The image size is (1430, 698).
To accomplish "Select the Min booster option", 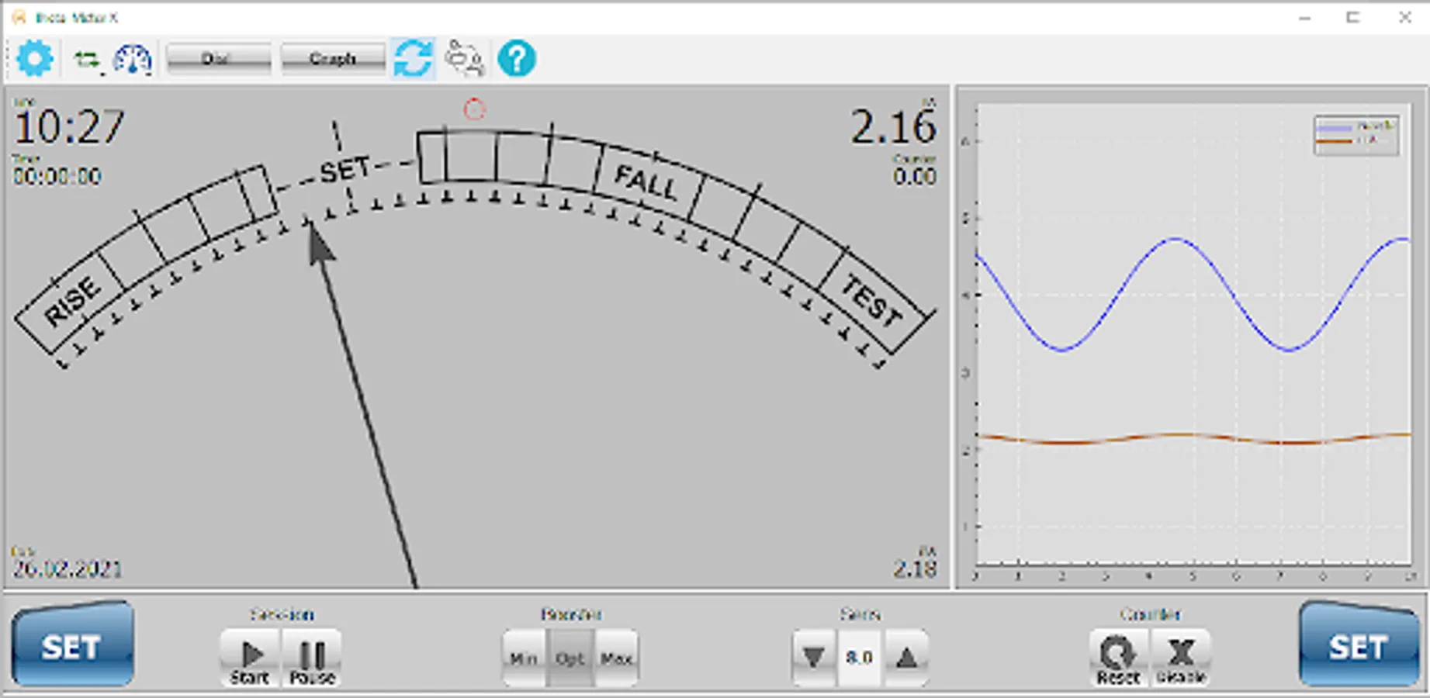I will coord(524,658).
